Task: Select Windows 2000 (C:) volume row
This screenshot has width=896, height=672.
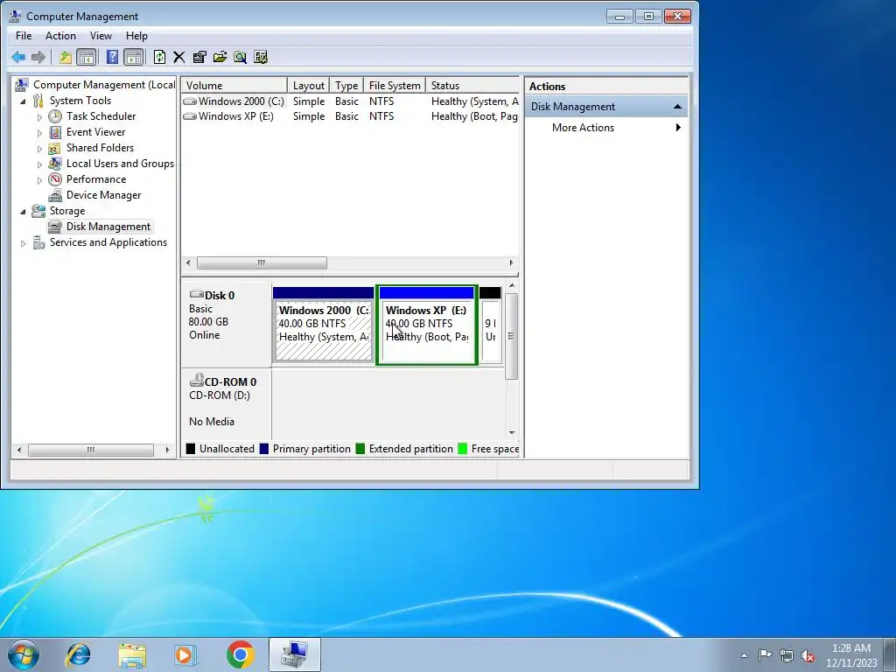Action: point(350,101)
